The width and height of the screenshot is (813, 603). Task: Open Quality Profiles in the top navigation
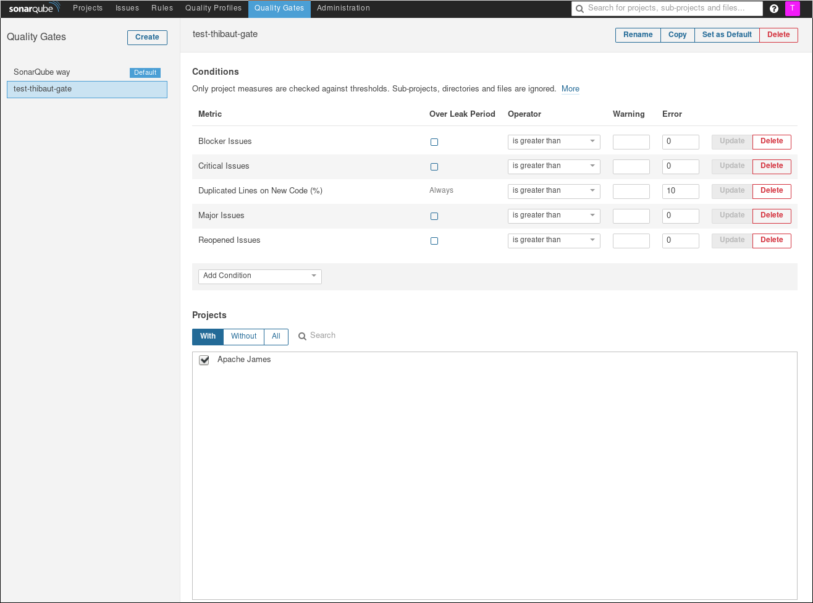[x=214, y=9]
